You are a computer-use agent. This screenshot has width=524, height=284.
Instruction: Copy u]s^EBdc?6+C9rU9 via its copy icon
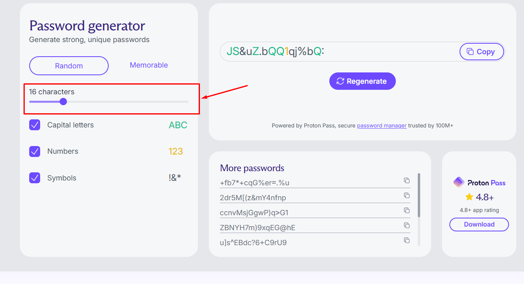click(x=407, y=240)
